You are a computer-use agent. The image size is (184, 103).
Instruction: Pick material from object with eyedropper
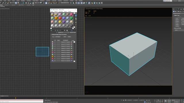(57, 32)
